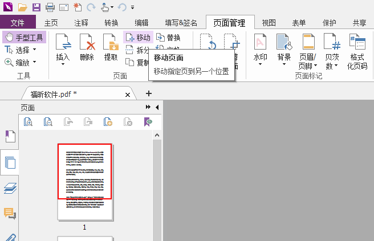Click the rotate page counterclockwise thumbnail icon
The width and height of the screenshot is (374, 241).
click(68, 122)
